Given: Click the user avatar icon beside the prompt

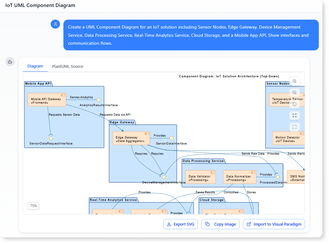Looking at the screenshot, I should coord(55,24).
